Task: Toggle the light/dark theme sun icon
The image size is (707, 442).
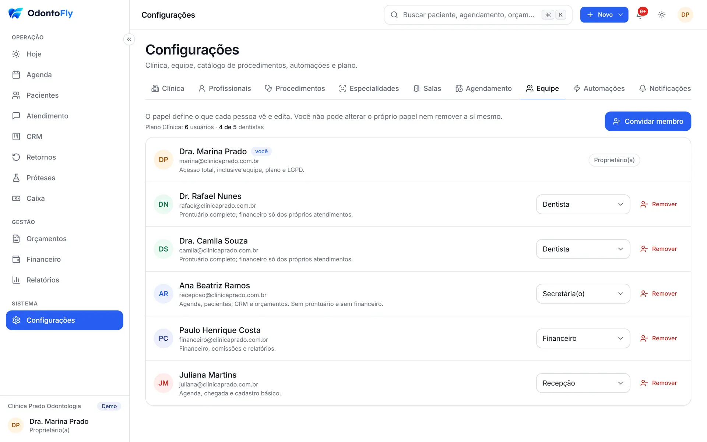Action: pyautogui.click(x=662, y=15)
